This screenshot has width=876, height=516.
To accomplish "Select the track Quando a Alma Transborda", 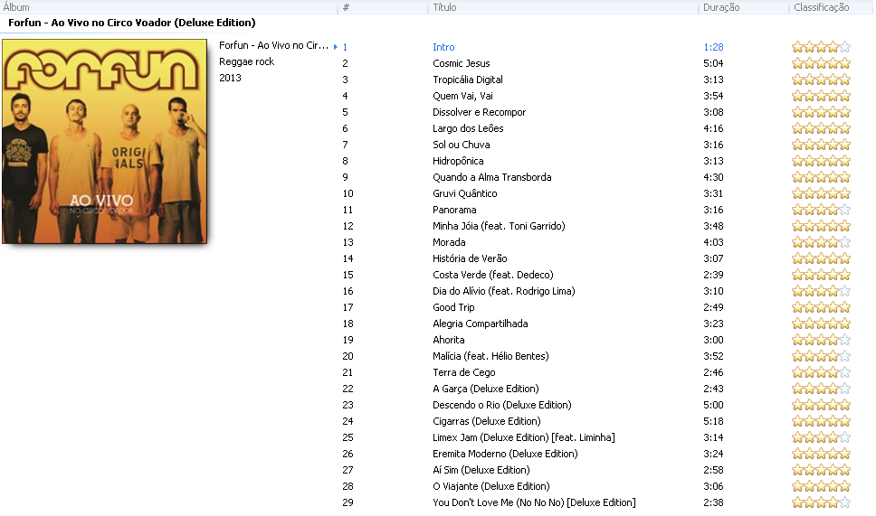I will point(491,177).
